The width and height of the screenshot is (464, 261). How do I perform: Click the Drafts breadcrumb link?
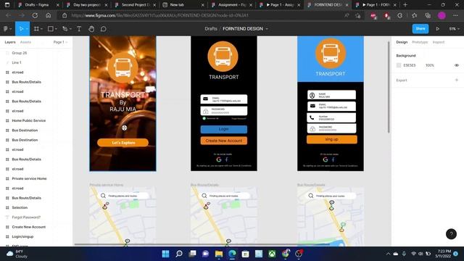pos(211,29)
